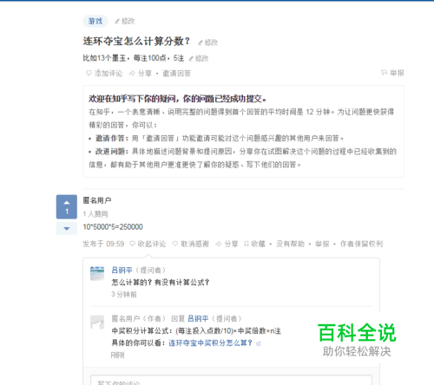Bookmark the answer with 收藏
434x385 pixels.
point(254,244)
